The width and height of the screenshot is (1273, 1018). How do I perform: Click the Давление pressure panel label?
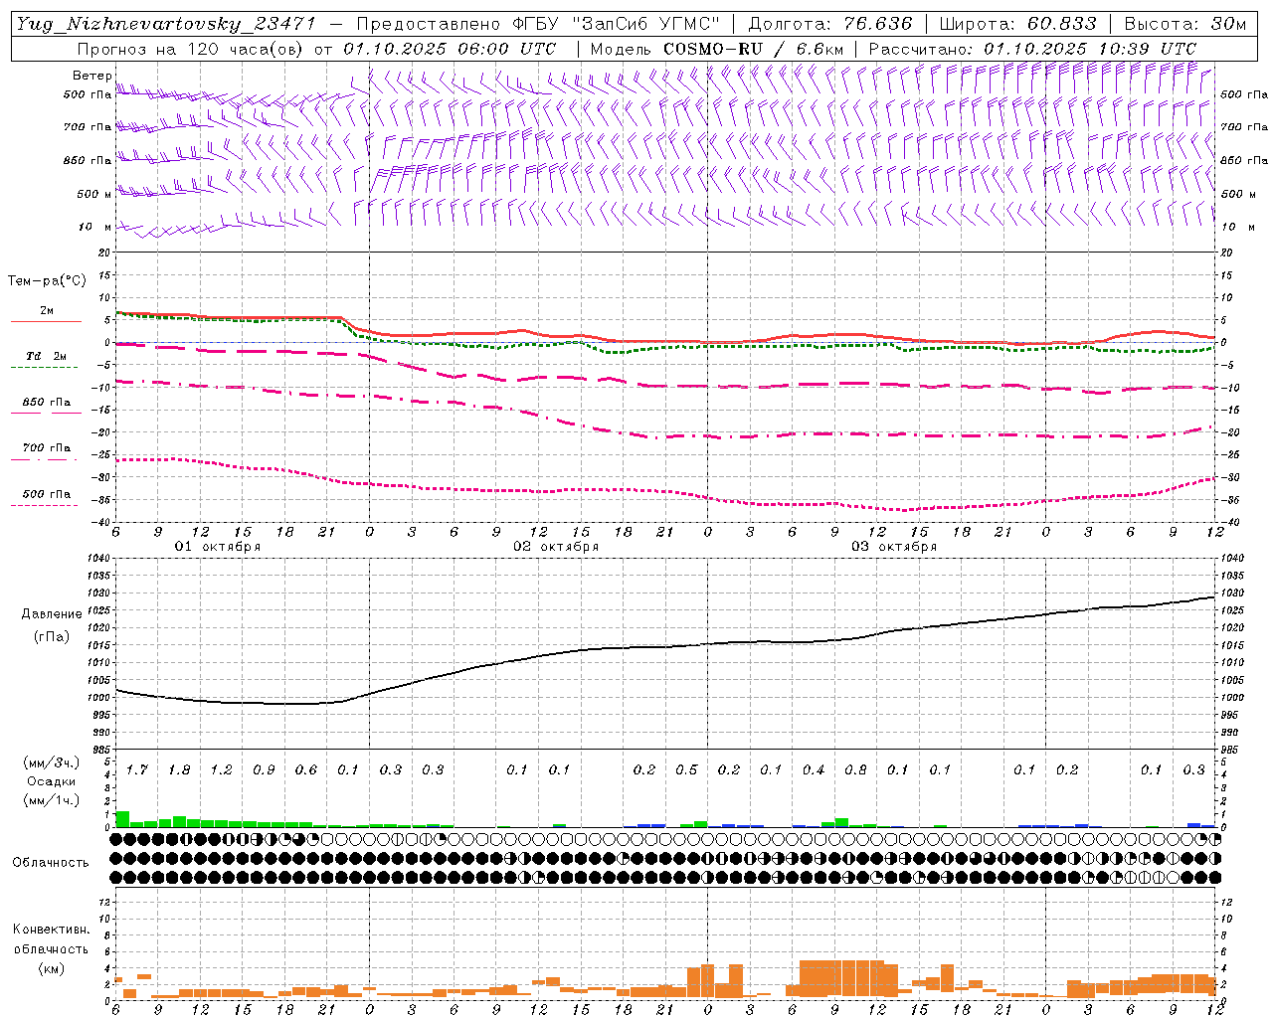point(52,614)
